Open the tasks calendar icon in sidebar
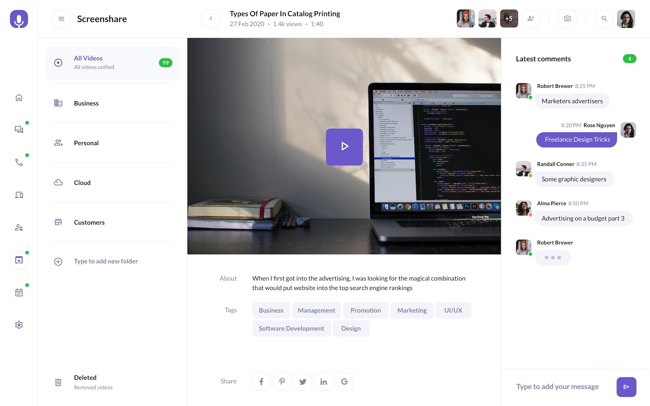 19,291
